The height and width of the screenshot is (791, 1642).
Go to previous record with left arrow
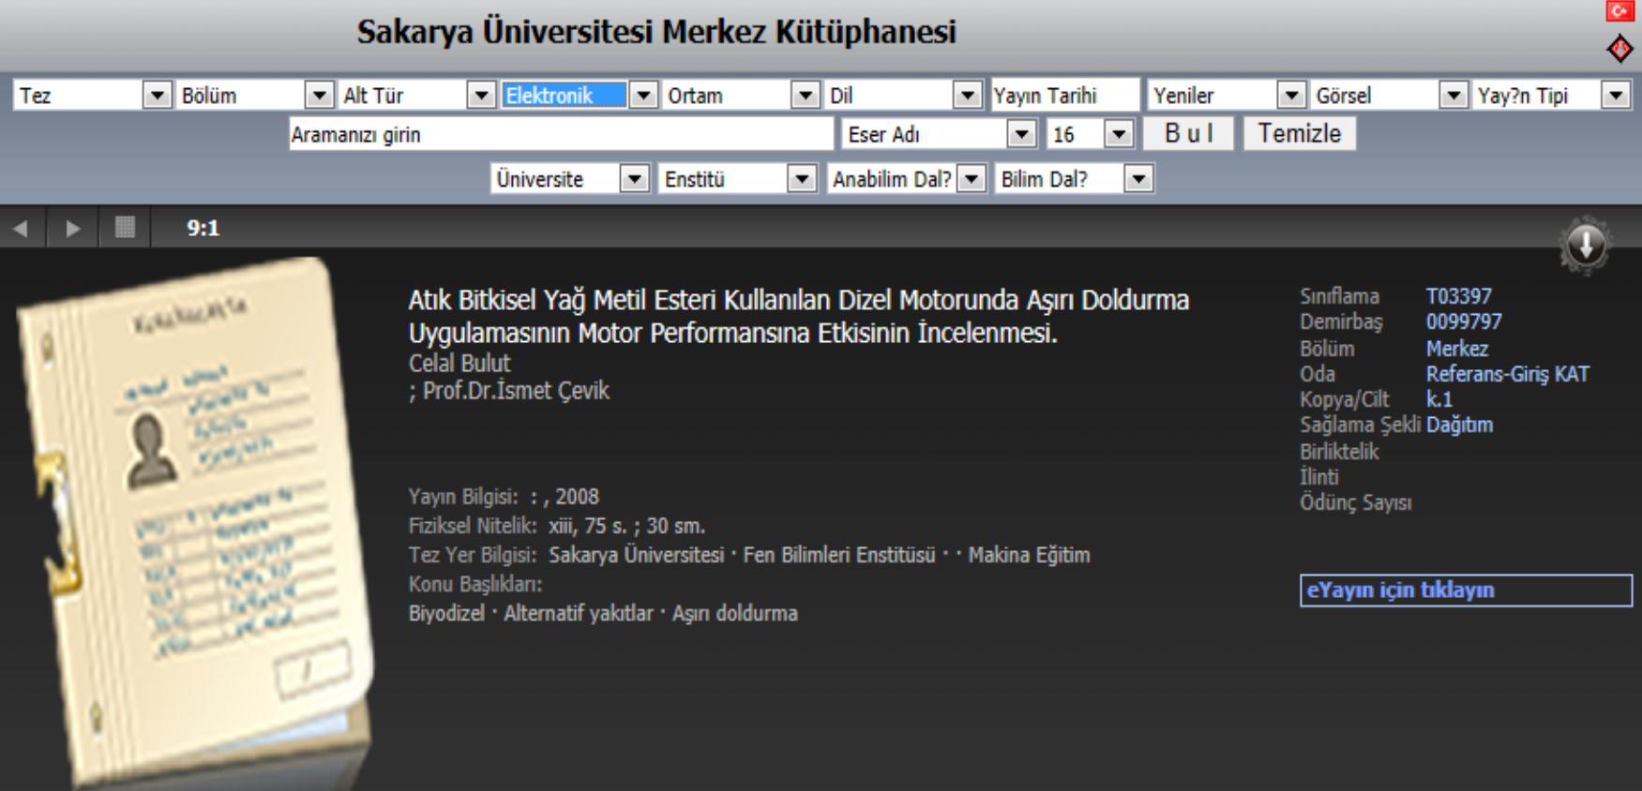coord(21,228)
